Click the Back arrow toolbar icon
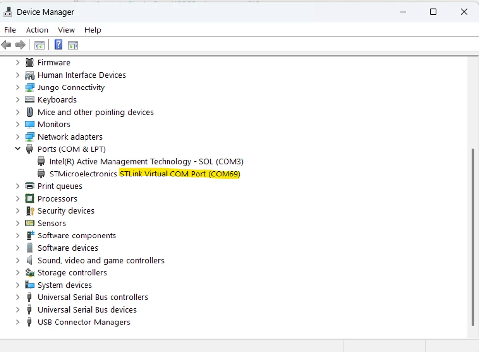The width and height of the screenshot is (479, 352). [6, 45]
